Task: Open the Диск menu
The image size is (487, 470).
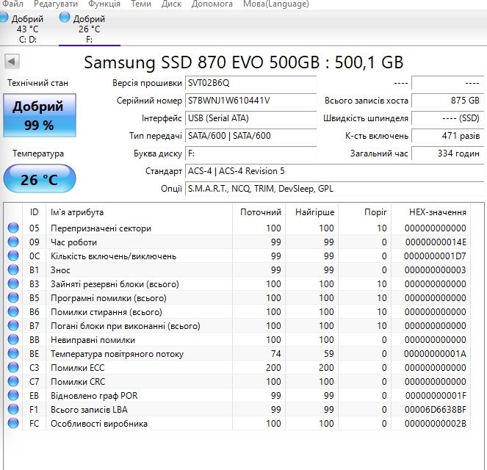Action: 171,4
